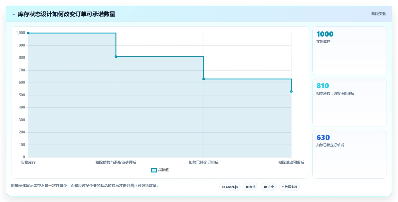Click y-axis tick 0
Viewport: 398px width, 202px height.
coord(24,157)
